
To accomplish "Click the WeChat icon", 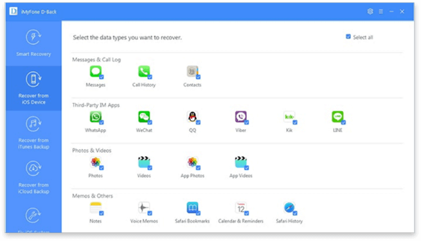I will coord(144,117).
